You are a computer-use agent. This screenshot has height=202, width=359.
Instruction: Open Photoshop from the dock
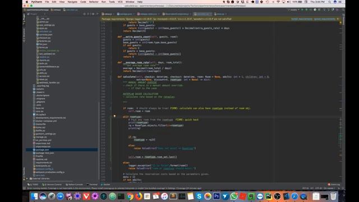tap(217, 196)
